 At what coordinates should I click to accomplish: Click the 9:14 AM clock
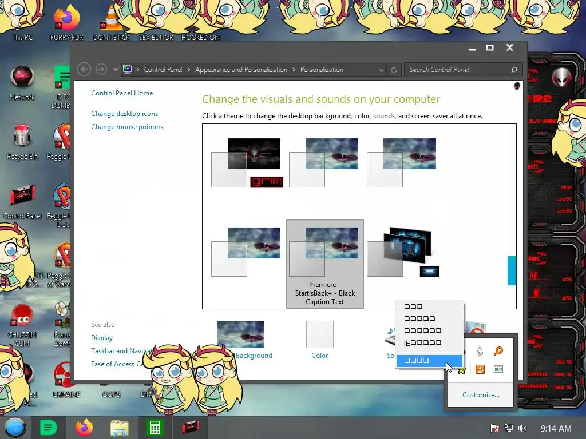click(x=556, y=429)
